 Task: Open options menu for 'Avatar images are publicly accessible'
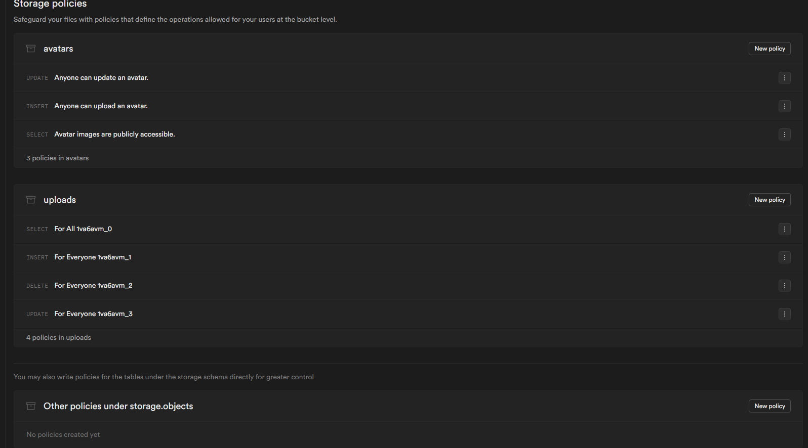coord(784,135)
